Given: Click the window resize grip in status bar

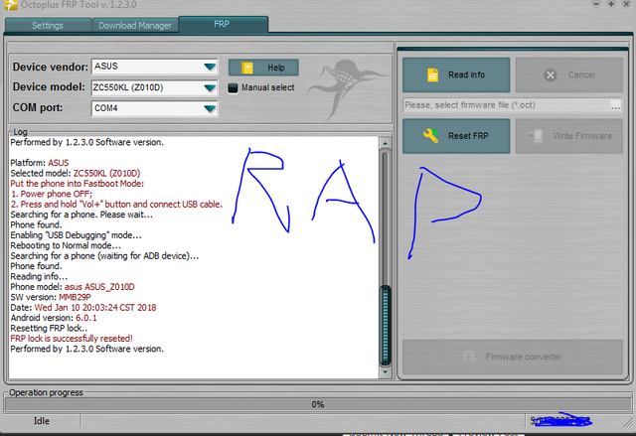Looking at the screenshot, I should [628, 422].
